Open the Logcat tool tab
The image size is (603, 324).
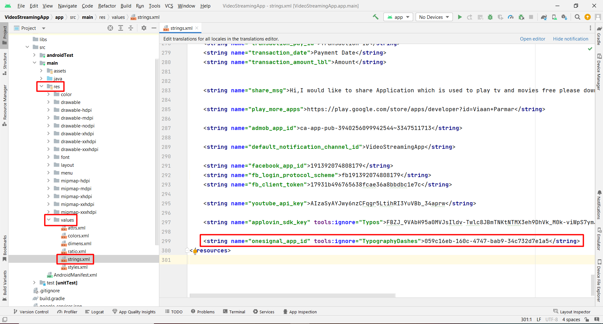94,312
